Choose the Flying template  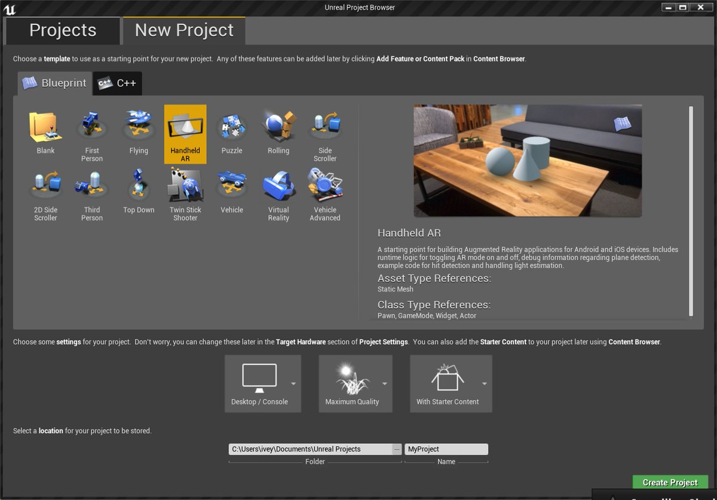point(139,134)
